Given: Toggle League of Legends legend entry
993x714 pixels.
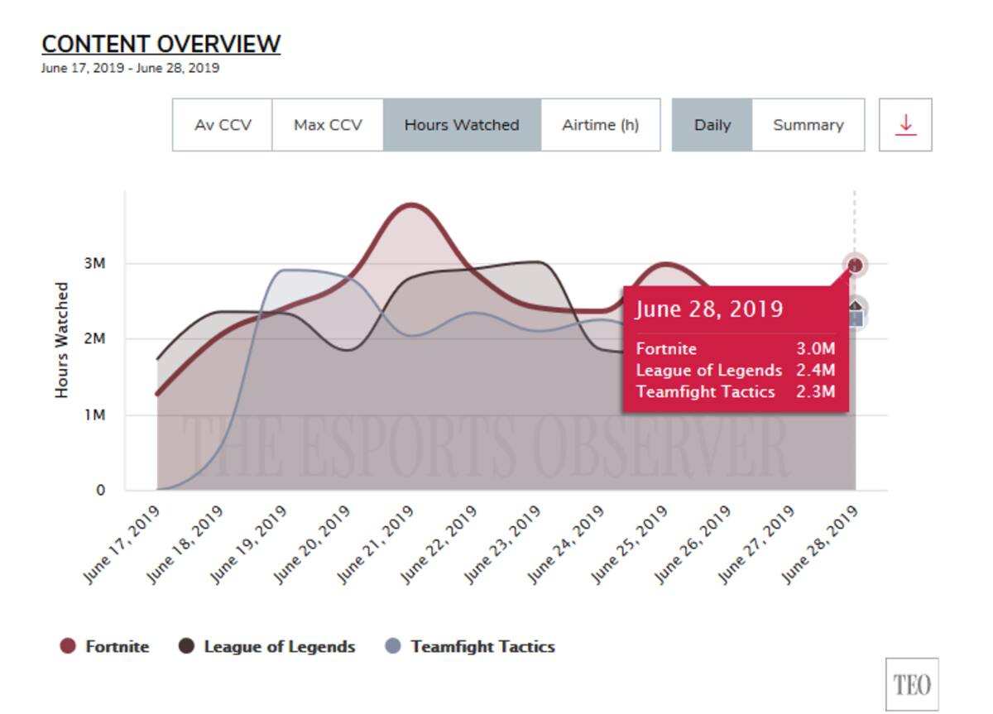Looking at the screenshot, I should coord(267,647).
